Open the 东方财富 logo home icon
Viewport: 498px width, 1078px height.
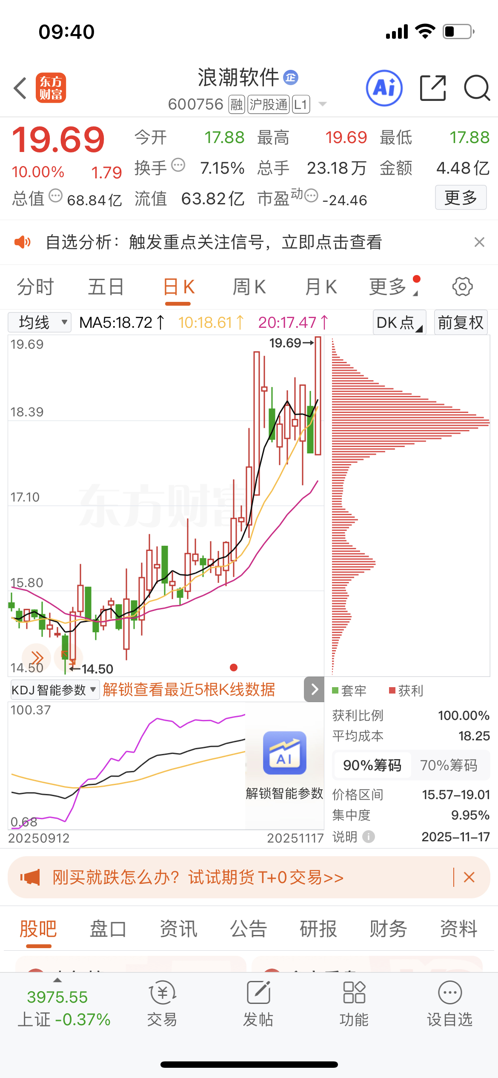[51, 88]
